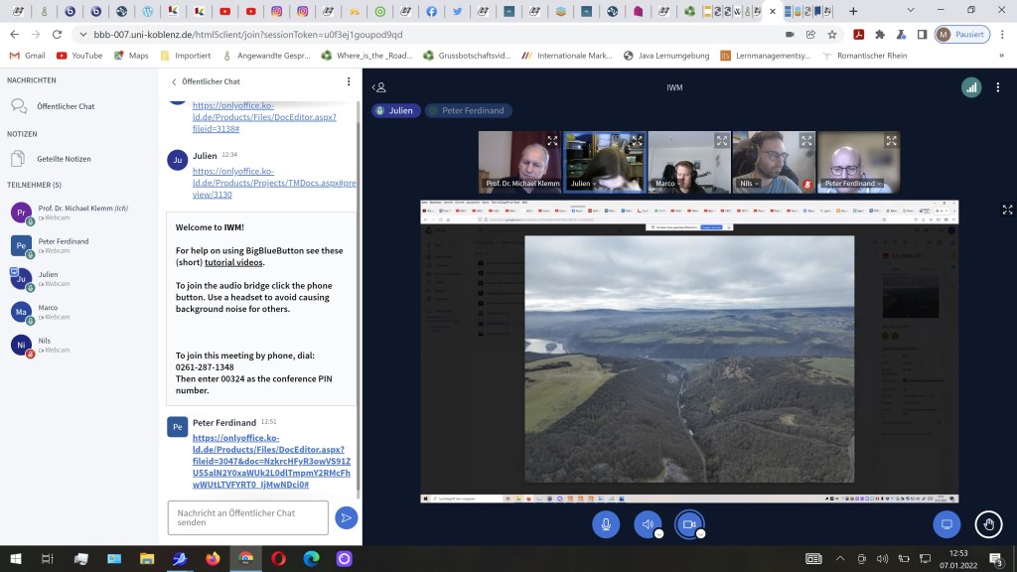
Task: Make the presentation fullscreen
Action: (x=1007, y=210)
